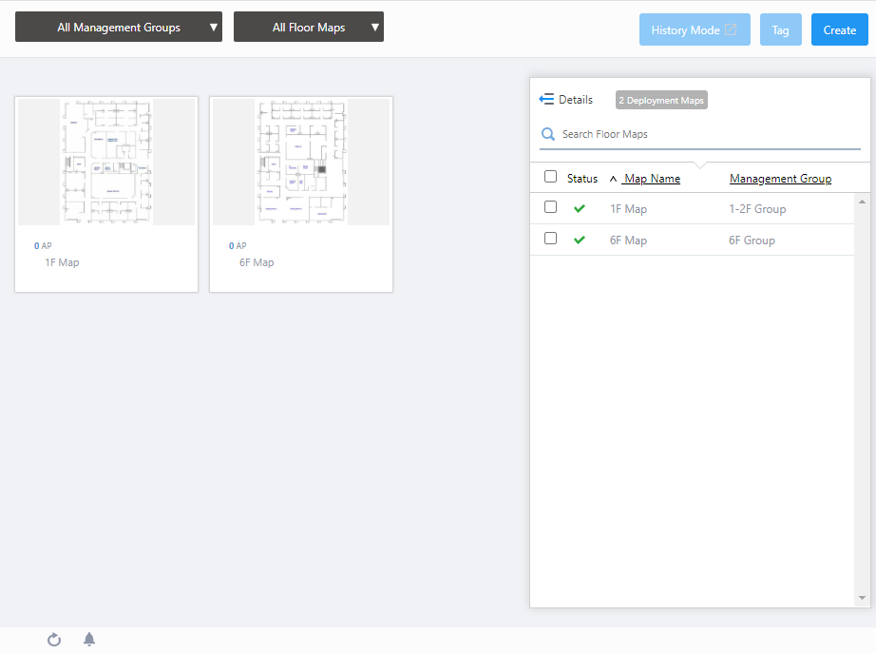Toggle the select-all checkbox in table header
Image resolution: width=876 pixels, height=654 pixels.
(550, 177)
